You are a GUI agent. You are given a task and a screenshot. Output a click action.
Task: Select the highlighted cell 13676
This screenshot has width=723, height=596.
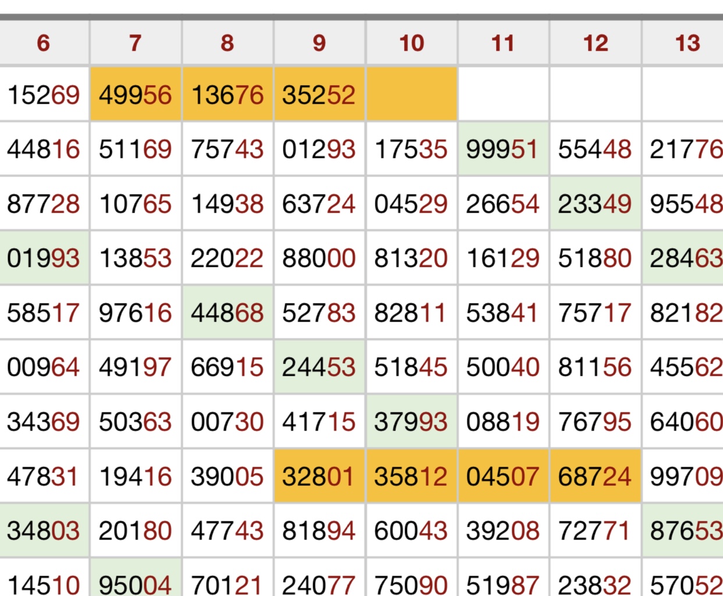[x=227, y=95]
